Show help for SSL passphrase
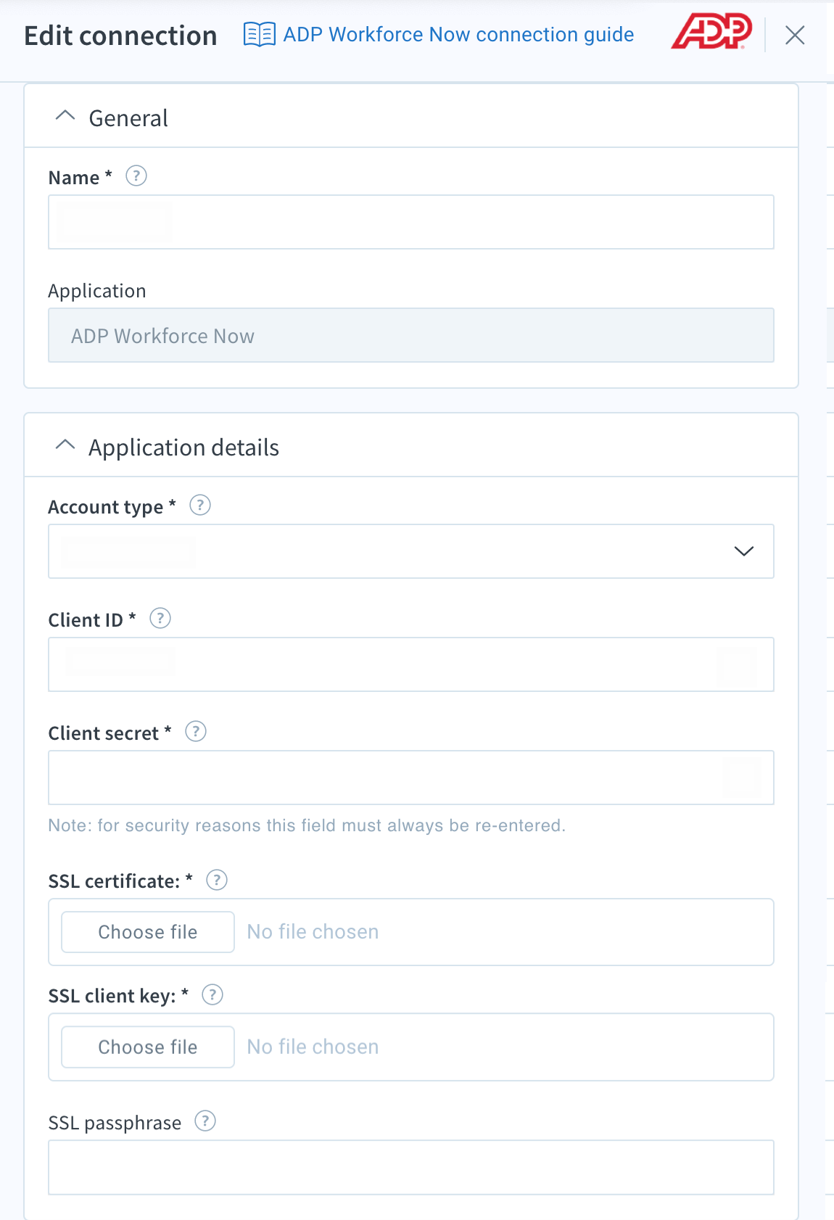This screenshot has width=834, height=1220. coord(206,1121)
